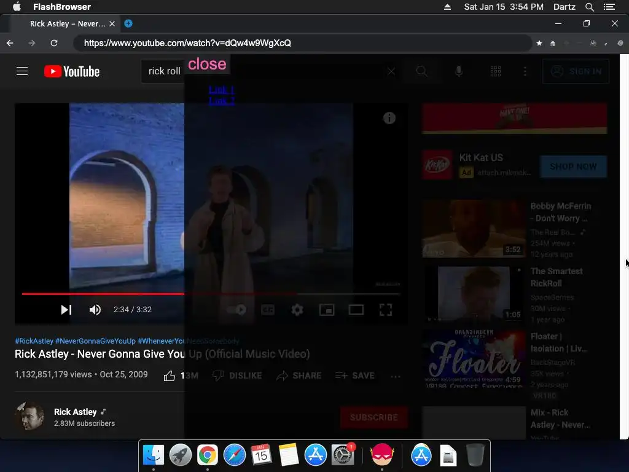The height and width of the screenshot is (472, 629).
Task: Click the browser back arrow
Action: click(10, 43)
